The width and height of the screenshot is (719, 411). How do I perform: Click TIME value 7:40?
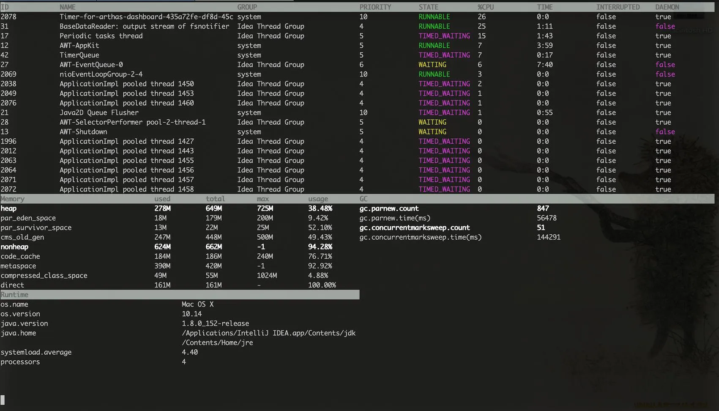pos(545,65)
